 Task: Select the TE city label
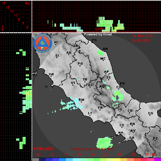point(109,78)
